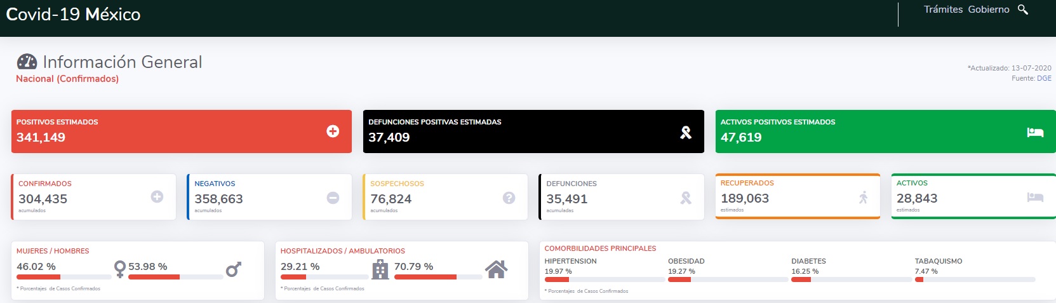Screen dimensions: 1056x303
Task: Click the minus icon on Negativos card
Action: click(333, 198)
